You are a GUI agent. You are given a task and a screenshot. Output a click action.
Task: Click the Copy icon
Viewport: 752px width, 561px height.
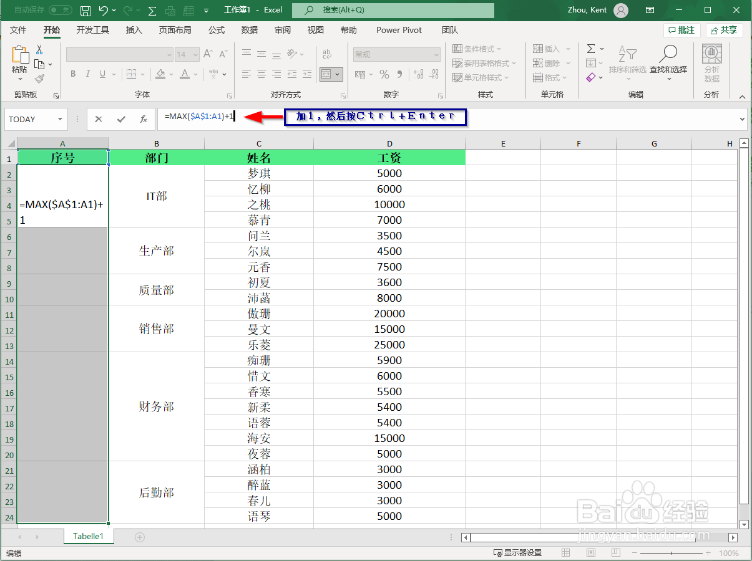40,64
